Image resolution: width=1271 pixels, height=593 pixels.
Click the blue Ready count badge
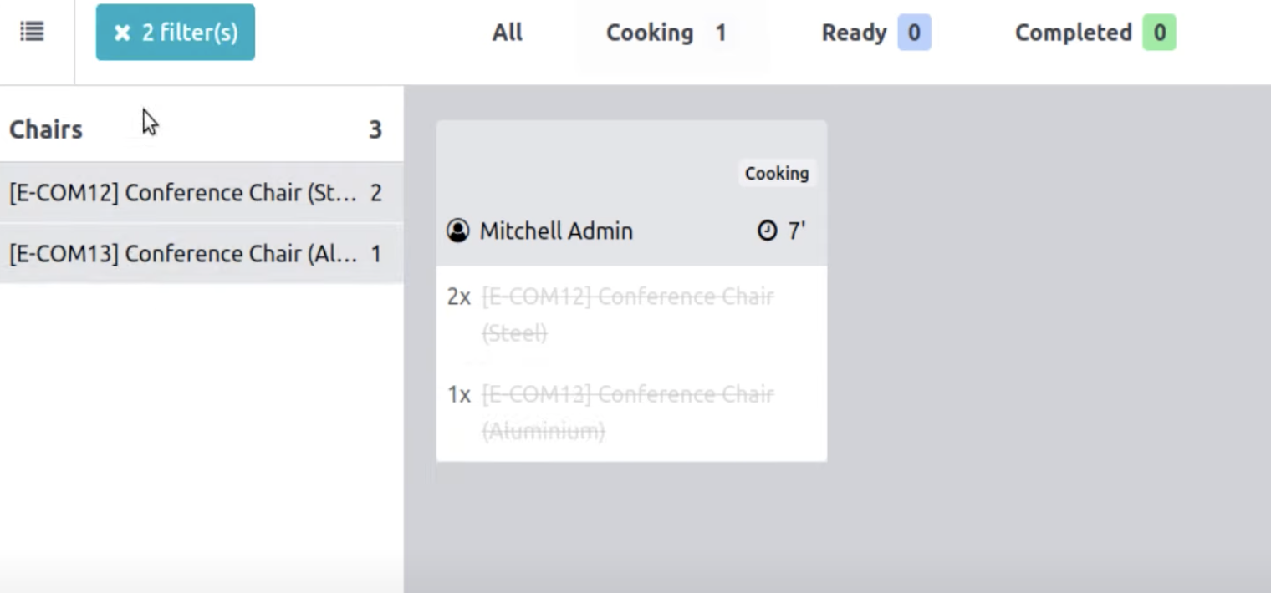click(914, 33)
